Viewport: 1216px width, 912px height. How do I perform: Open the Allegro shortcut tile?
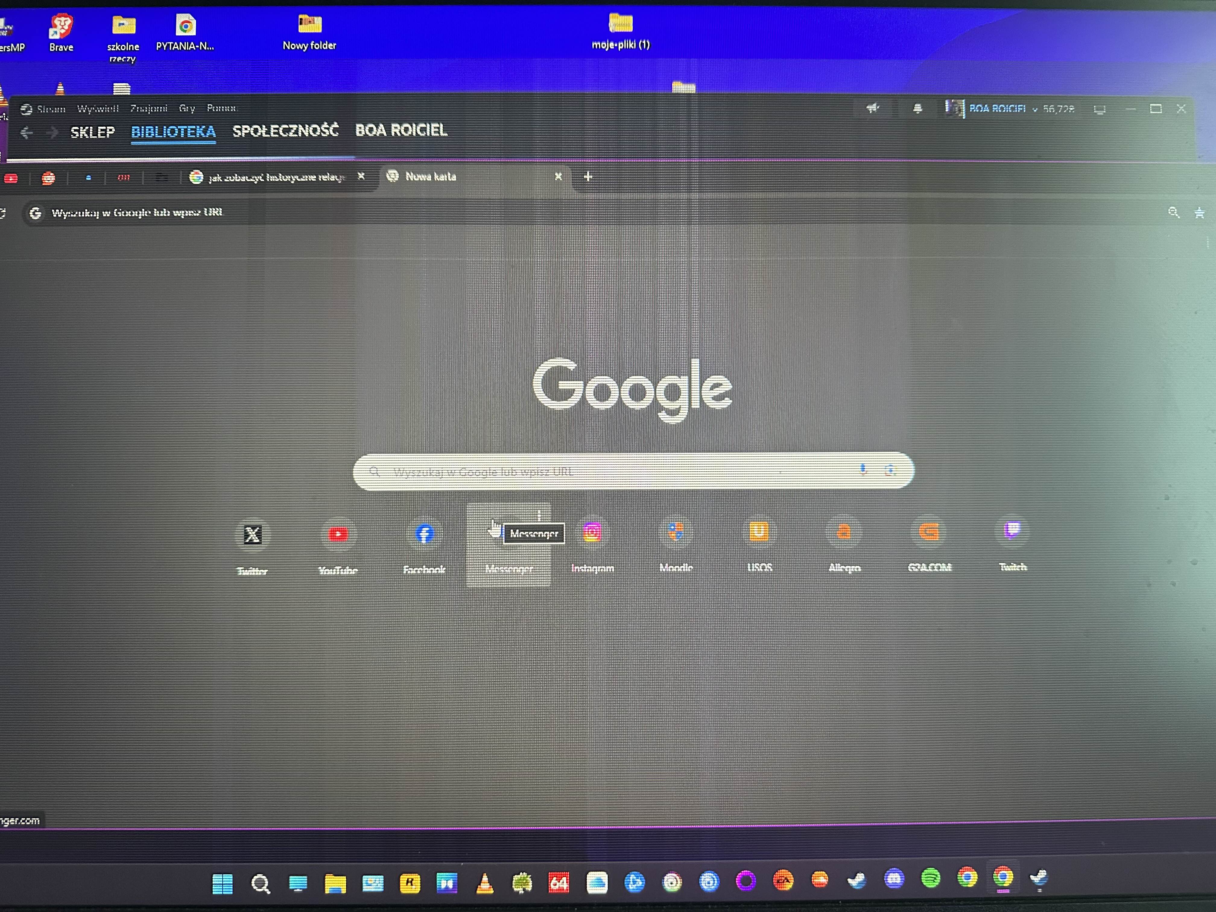click(844, 532)
